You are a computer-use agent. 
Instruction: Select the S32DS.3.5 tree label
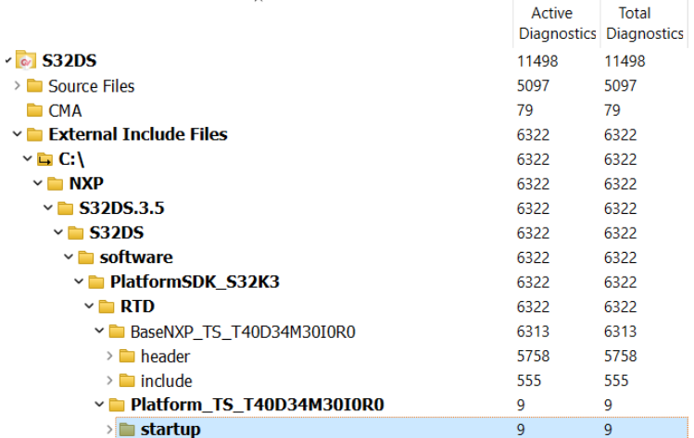(121, 208)
